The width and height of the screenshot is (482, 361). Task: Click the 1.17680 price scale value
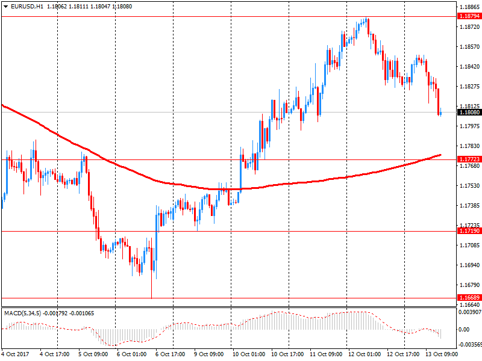click(x=470, y=166)
